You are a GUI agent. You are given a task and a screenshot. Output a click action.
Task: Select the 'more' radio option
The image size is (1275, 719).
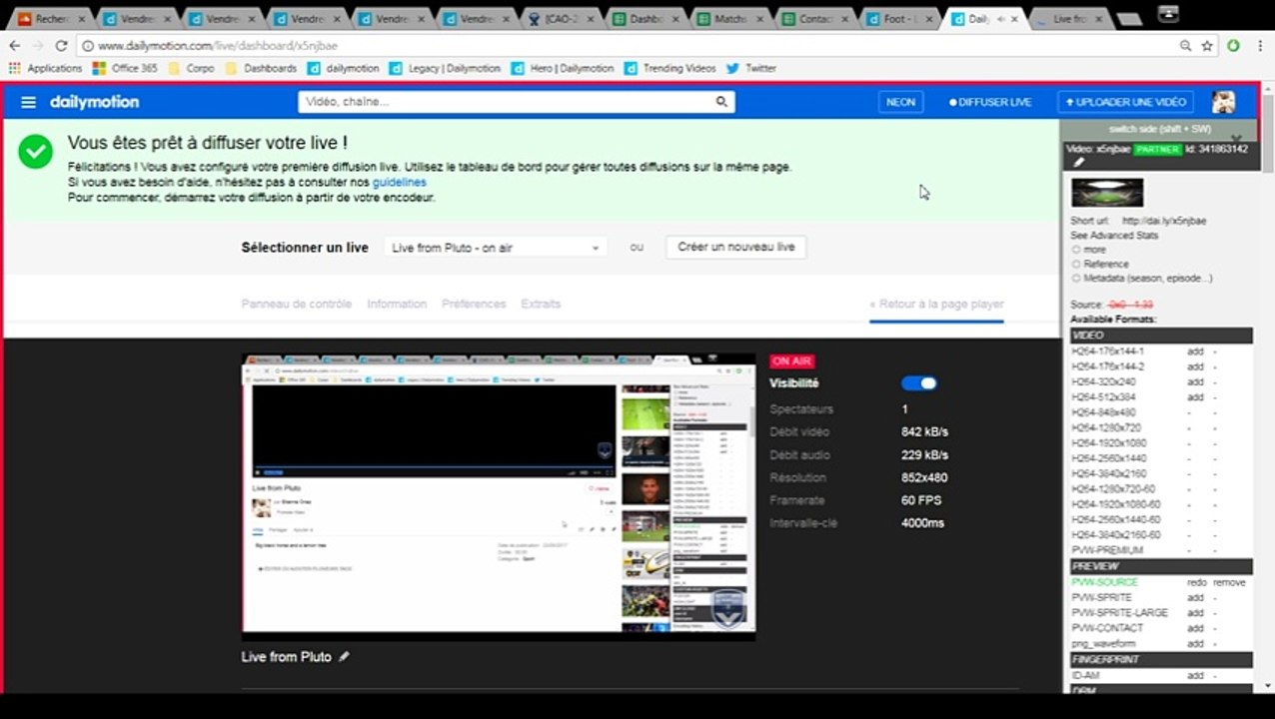click(x=1076, y=250)
